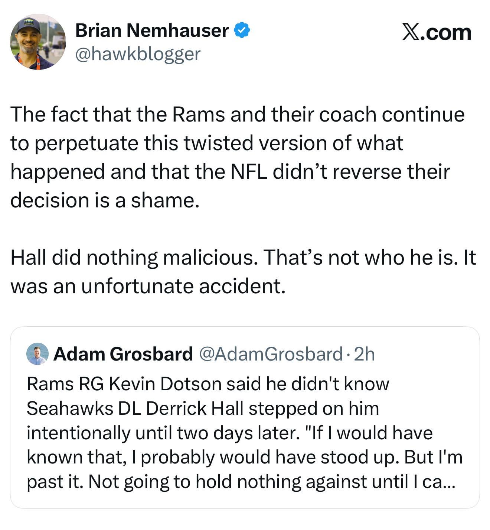Open the @hawkblogger handle
The width and height of the screenshot is (490, 530).
138,54
